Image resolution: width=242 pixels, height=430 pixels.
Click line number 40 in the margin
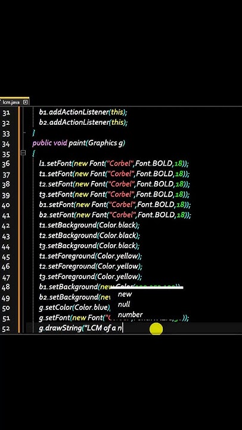[6, 205]
